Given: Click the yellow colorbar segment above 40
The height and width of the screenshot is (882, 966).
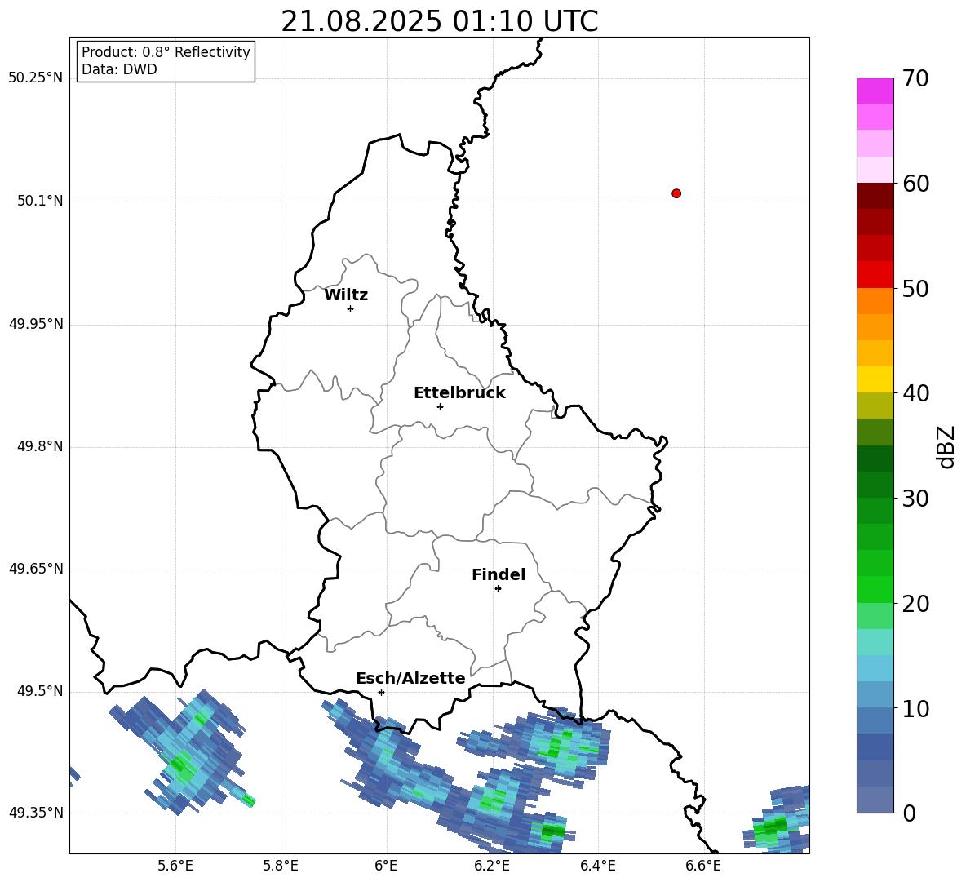Looking at the screenshot, I should (x=875, y=379).
